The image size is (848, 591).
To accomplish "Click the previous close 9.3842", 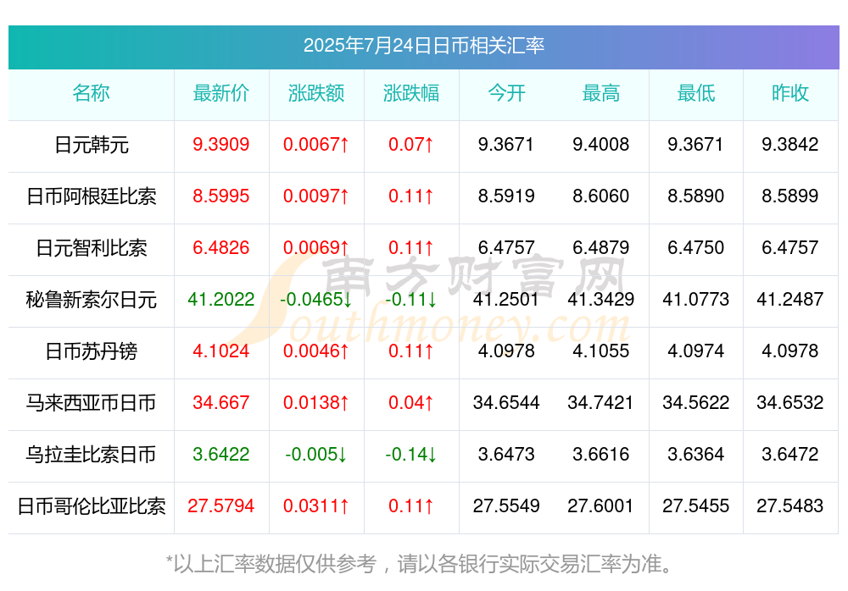I will [x=790, y=144].
